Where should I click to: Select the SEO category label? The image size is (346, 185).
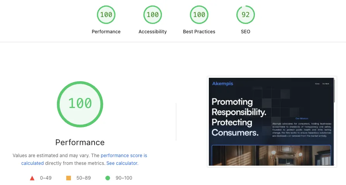pos(246,32)
